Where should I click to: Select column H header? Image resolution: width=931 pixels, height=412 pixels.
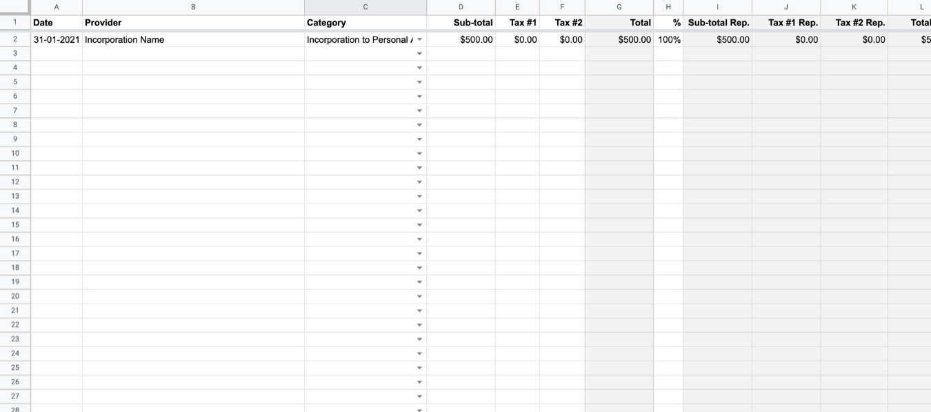(668, 7)
